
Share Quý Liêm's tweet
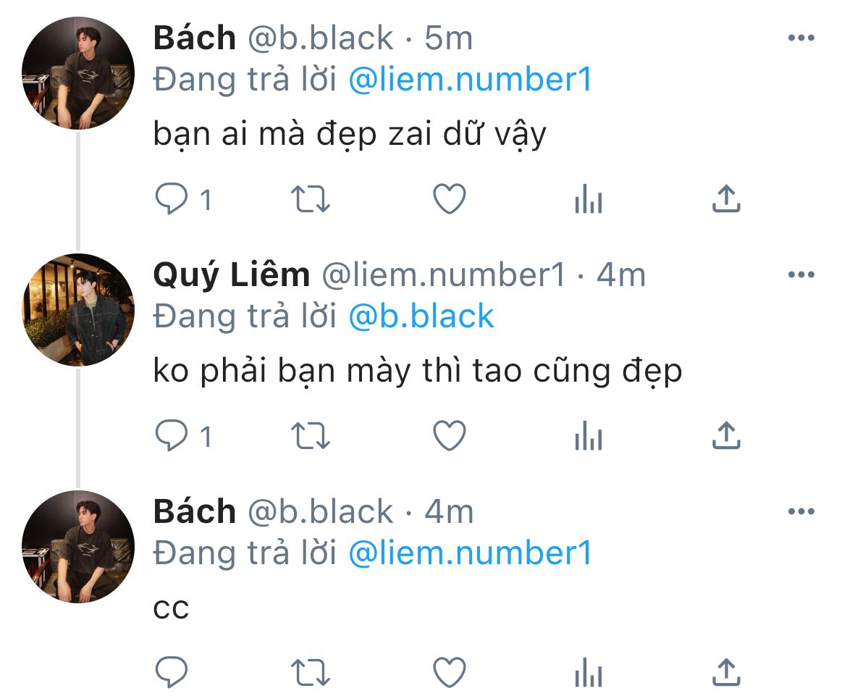[x=726, y=435]
